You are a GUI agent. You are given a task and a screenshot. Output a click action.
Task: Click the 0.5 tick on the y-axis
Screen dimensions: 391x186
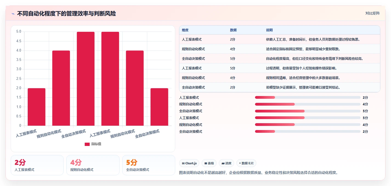pos(19,116)
